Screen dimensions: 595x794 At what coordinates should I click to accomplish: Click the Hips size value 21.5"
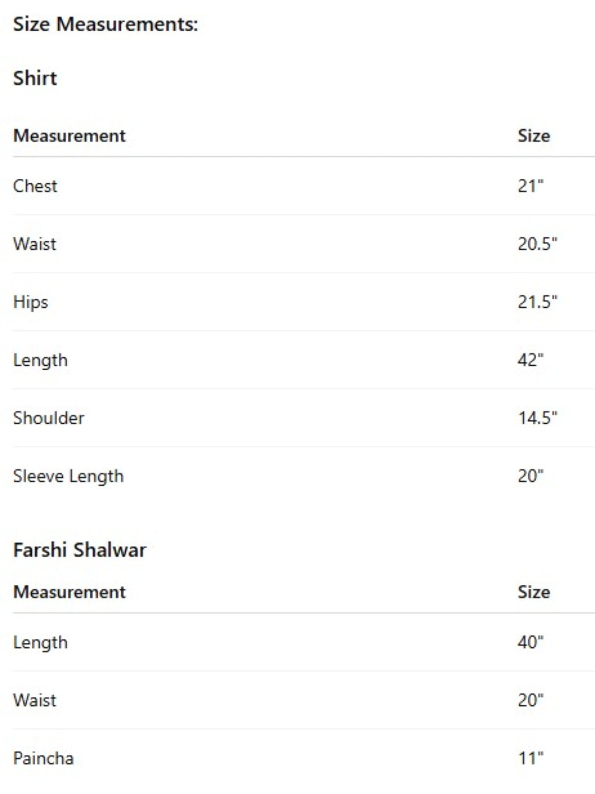tap(537, 302)
